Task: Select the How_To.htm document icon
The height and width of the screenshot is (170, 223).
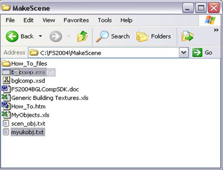Action: [6, 106]
